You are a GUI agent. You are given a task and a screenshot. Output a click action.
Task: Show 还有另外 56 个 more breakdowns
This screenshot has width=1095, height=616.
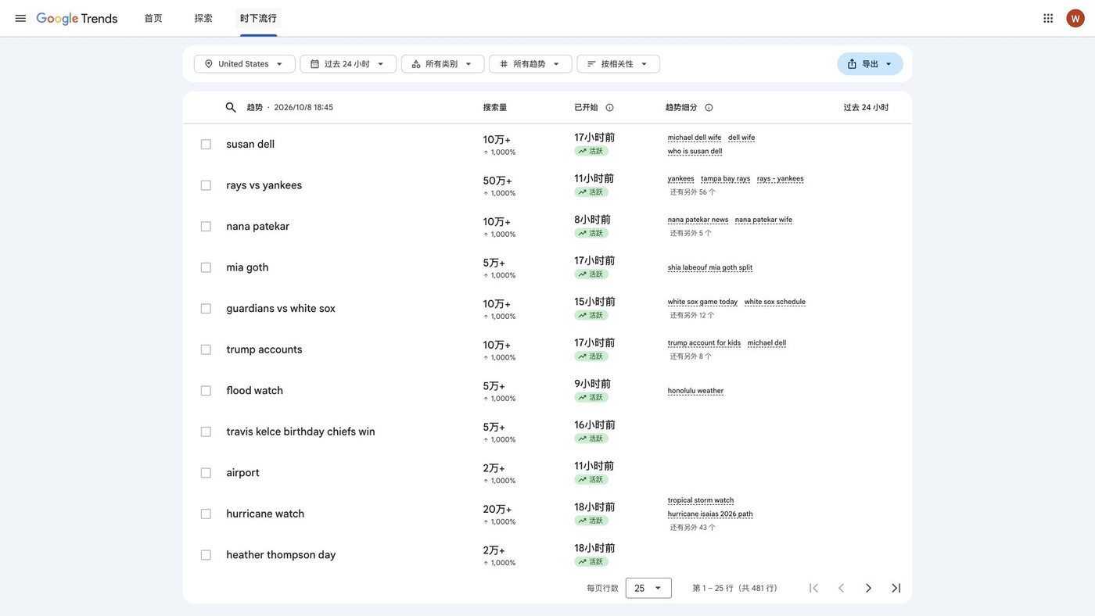click(x=693, y=192)
